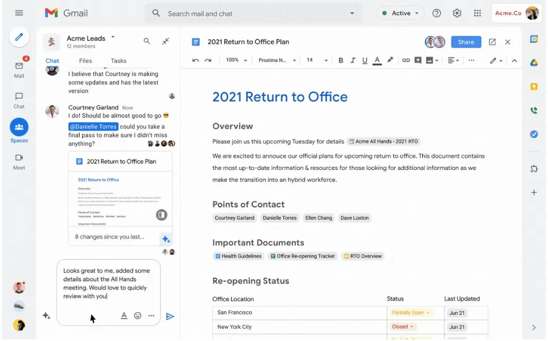
Task: Open the highlight color tool
Action: pos(390,60)
